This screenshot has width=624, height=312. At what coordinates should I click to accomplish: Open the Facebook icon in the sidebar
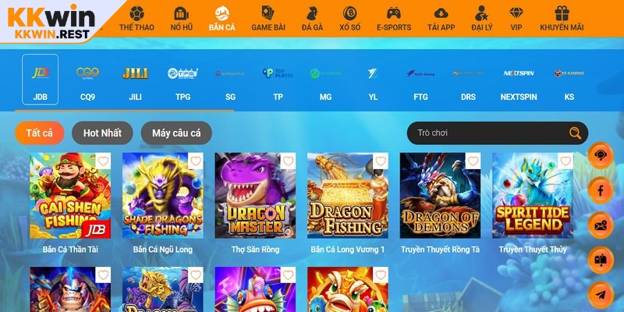tap(600, 190)
